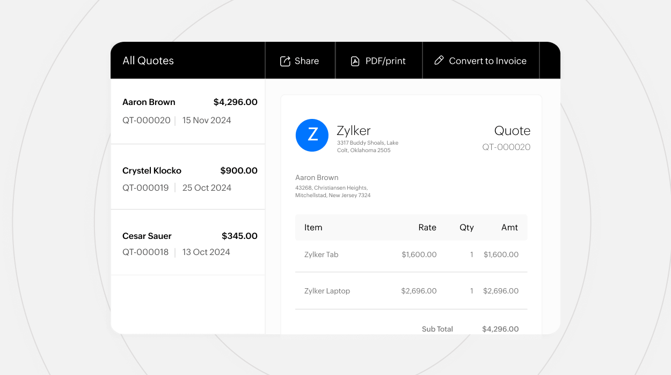Click the Rate column header

(x=427, y=227)
